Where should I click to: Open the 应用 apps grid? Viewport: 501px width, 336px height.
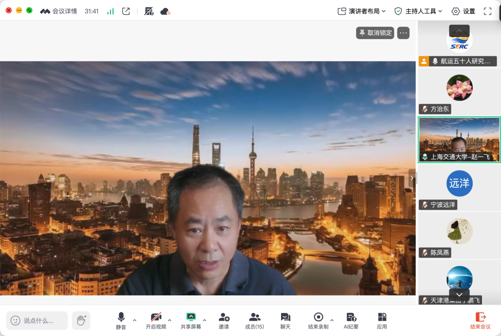click(x=382, y=321)
